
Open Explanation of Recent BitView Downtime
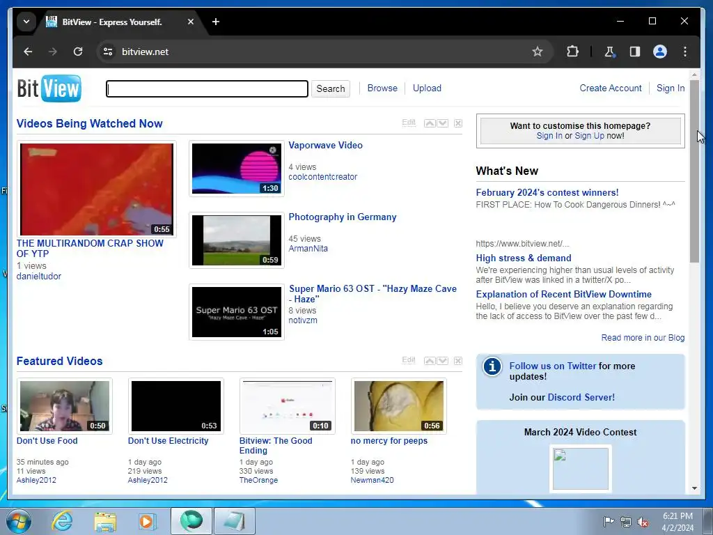[563, 295]
